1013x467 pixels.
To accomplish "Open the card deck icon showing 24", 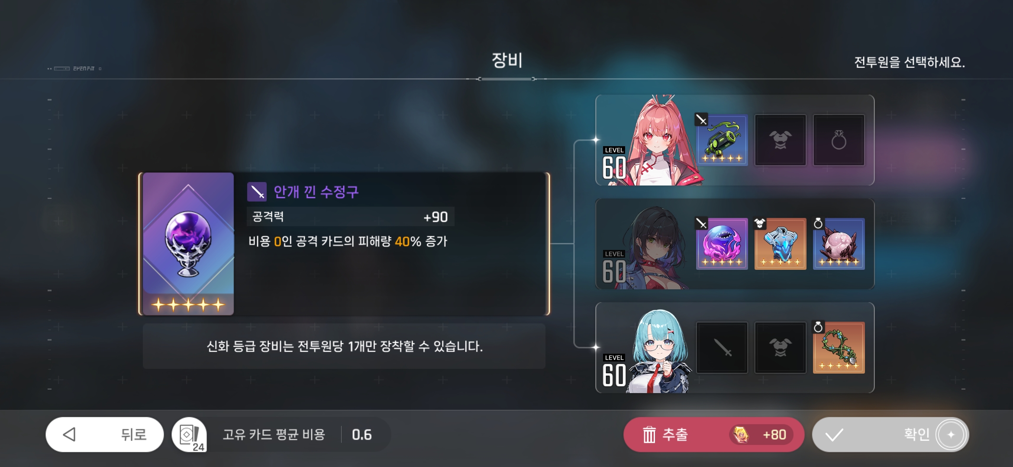I will pyautogui.click(x=189, y=434).
